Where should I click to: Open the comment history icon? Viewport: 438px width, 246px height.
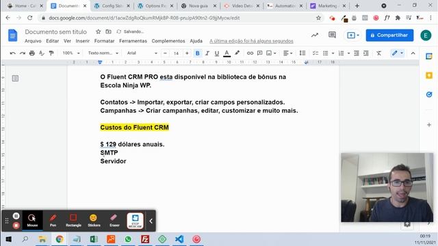click(332, 35)
